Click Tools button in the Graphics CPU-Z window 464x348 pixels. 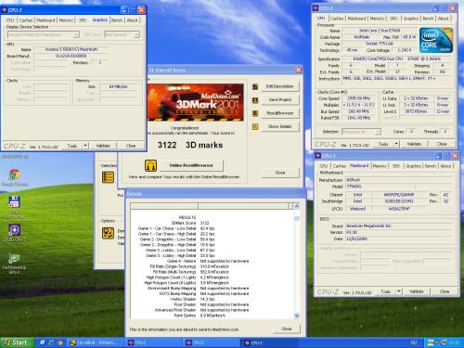point(72,146)
